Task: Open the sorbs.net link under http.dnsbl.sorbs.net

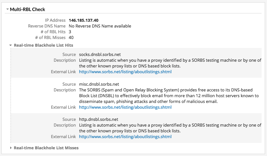Action: point(125,137)
